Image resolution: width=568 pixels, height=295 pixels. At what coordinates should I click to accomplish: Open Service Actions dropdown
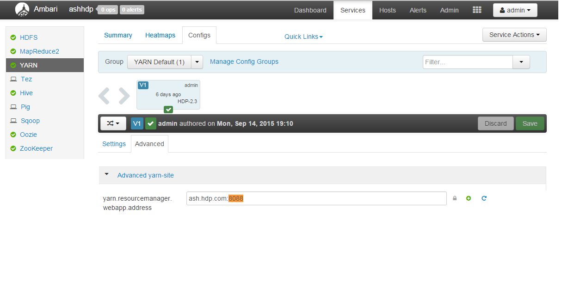coord(514,35)
